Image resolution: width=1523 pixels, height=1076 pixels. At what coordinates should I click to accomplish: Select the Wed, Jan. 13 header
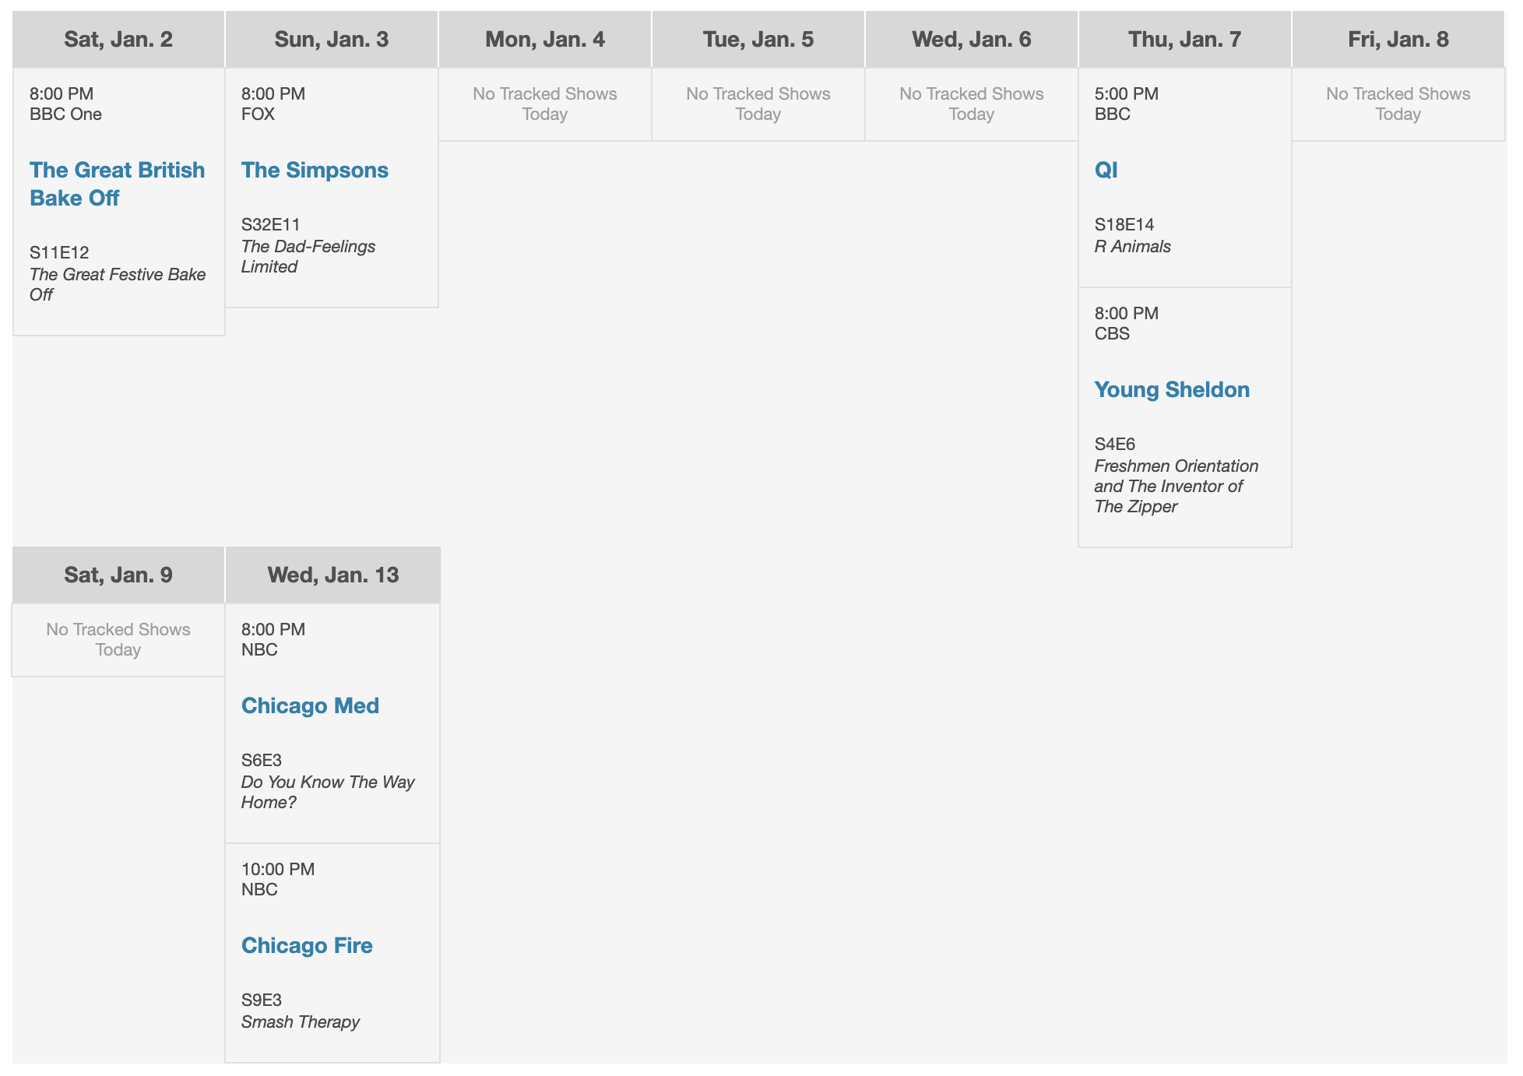(333, 575)
